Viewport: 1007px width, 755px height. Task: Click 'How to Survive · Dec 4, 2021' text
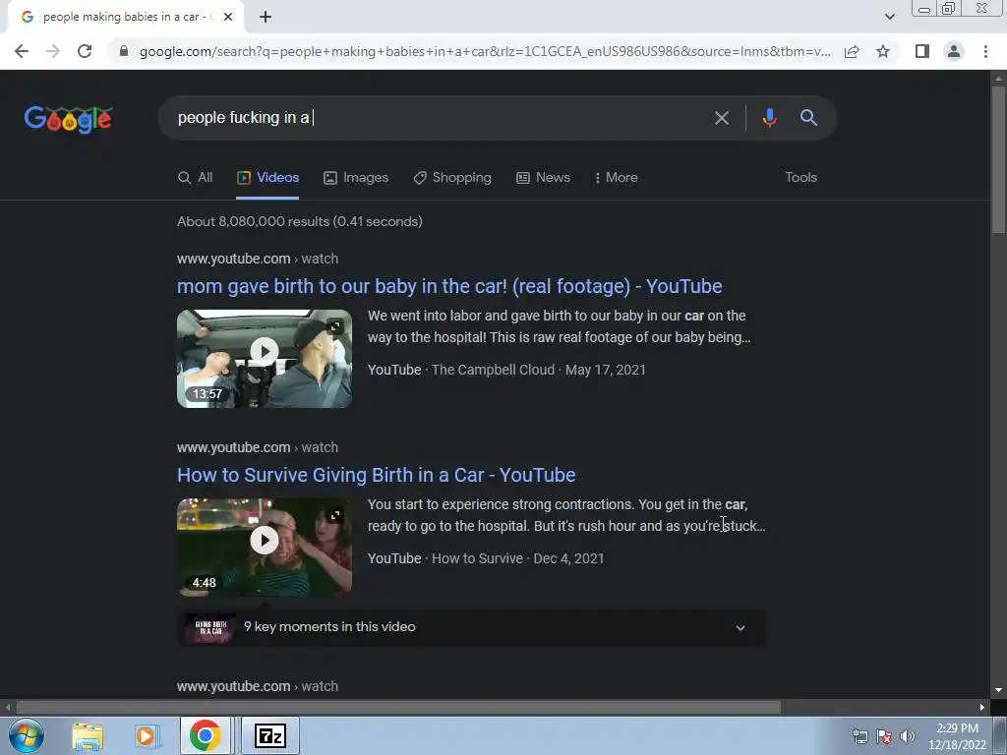(x=517, y=558)
